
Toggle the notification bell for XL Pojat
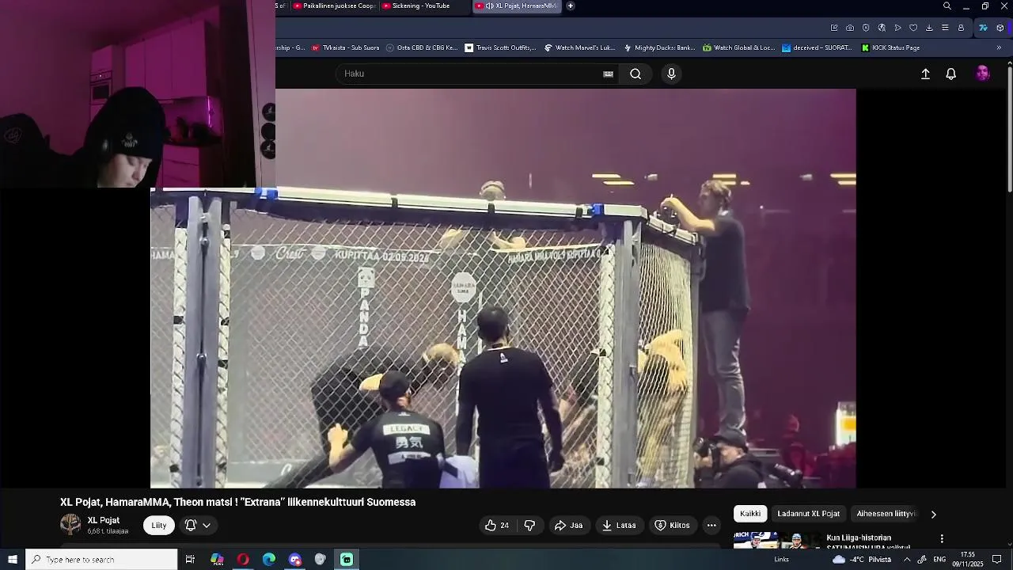[x=191, y=525]
